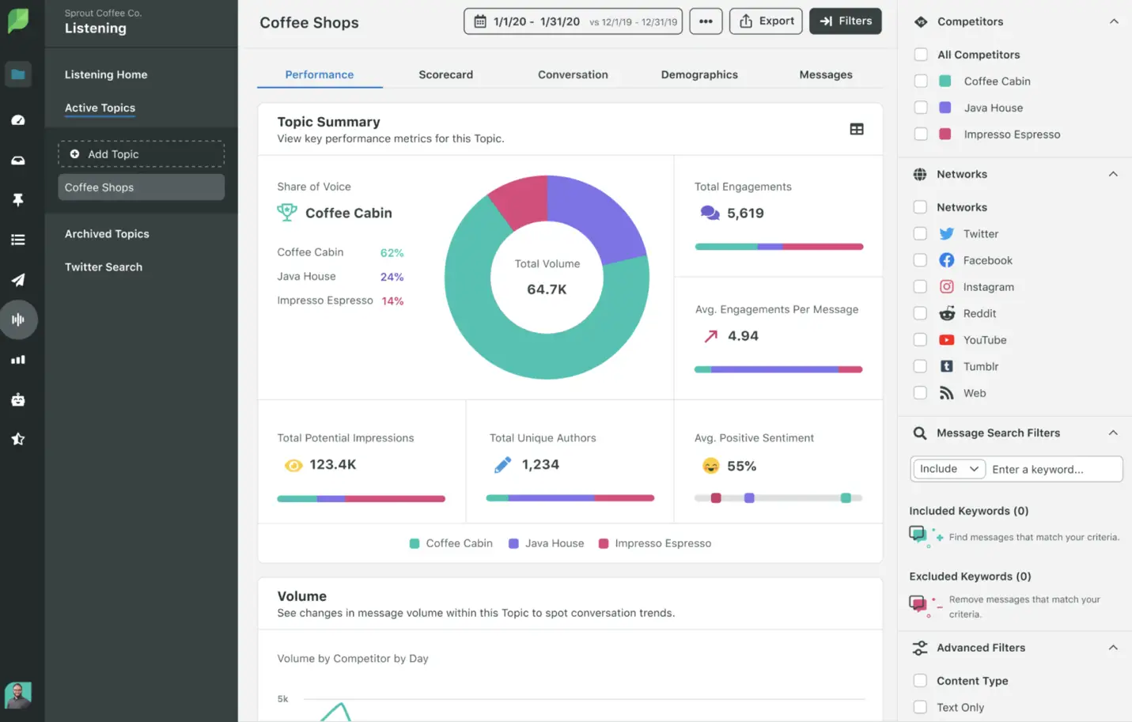Check the Reddit network checkbox
This screenshot has height=722, width=1132.
tap(920, 313)
